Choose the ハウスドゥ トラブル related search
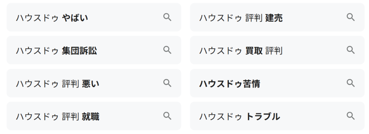Viewport: 369px width, 134px height. [277, 116]
